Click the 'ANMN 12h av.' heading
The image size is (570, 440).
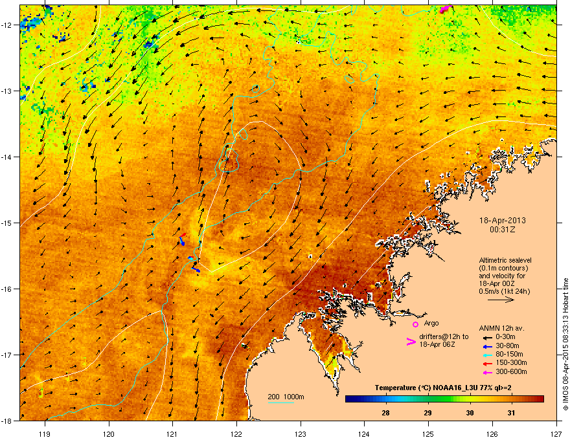[501, 328]
